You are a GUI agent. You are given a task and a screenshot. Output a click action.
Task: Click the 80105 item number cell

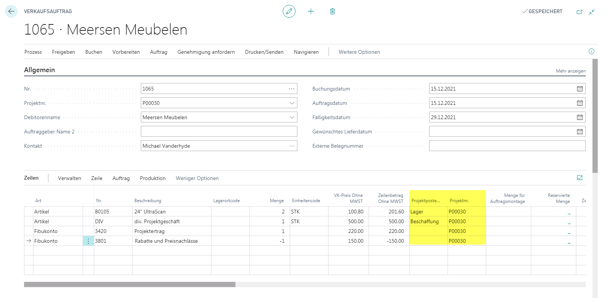coord(113,212)
